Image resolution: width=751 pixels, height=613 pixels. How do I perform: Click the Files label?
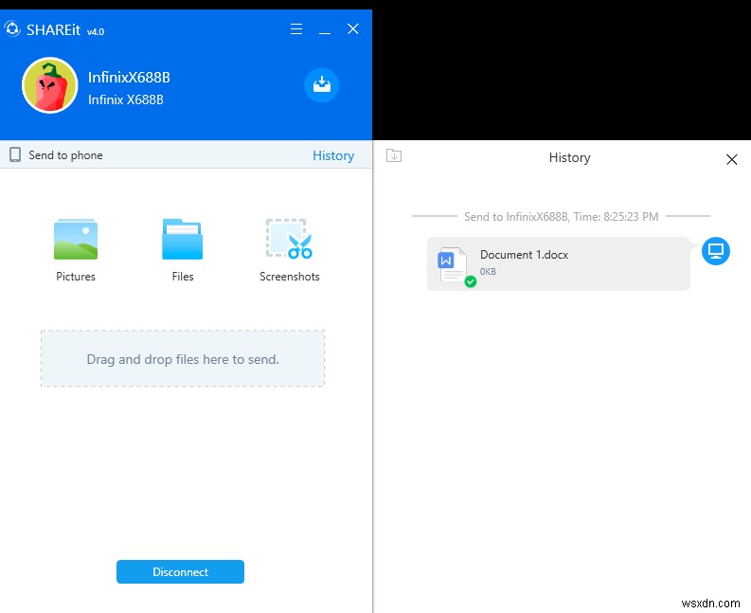coord(183,277)
